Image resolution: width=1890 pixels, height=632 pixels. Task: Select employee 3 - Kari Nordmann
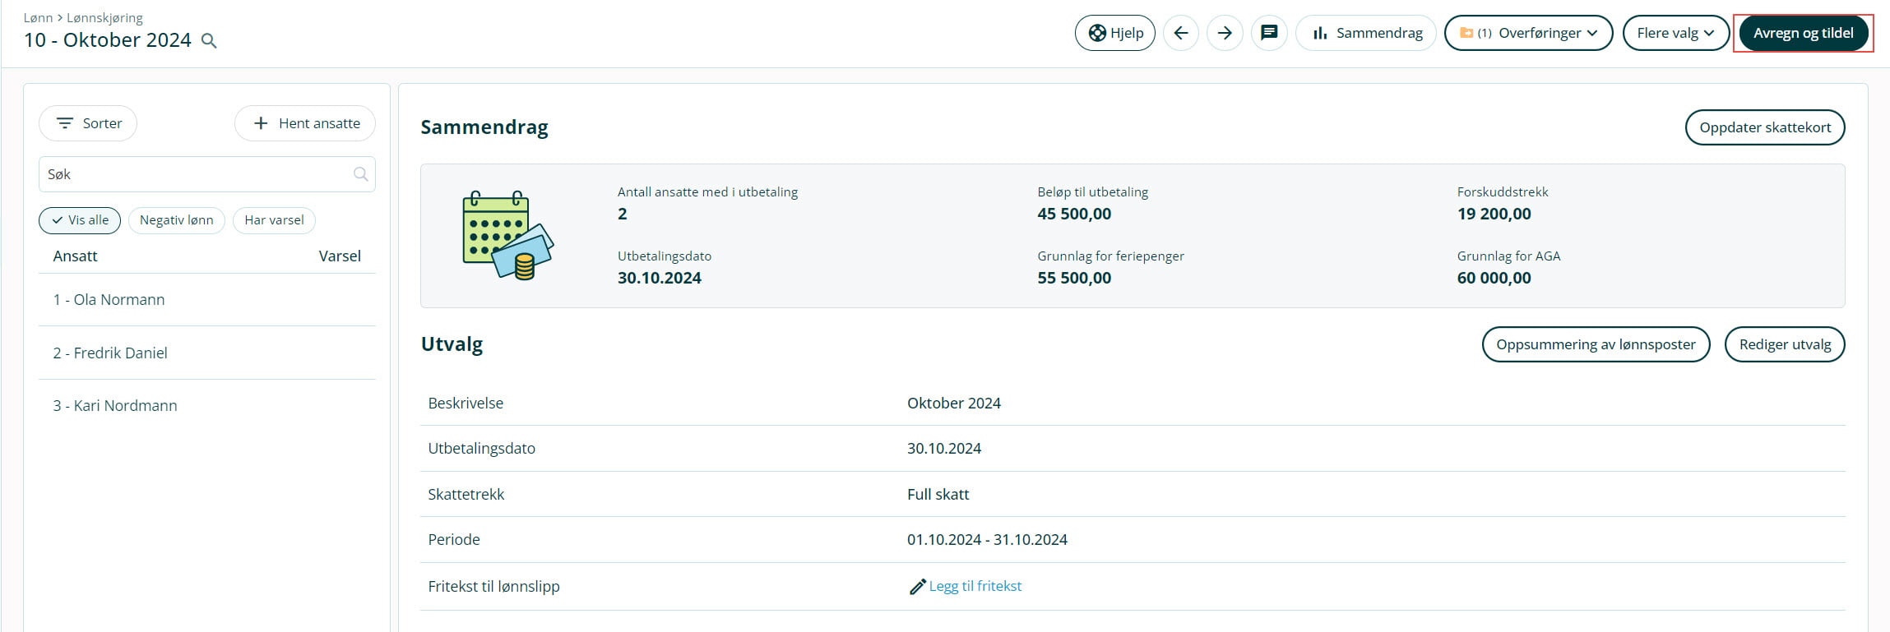point(115,406)
